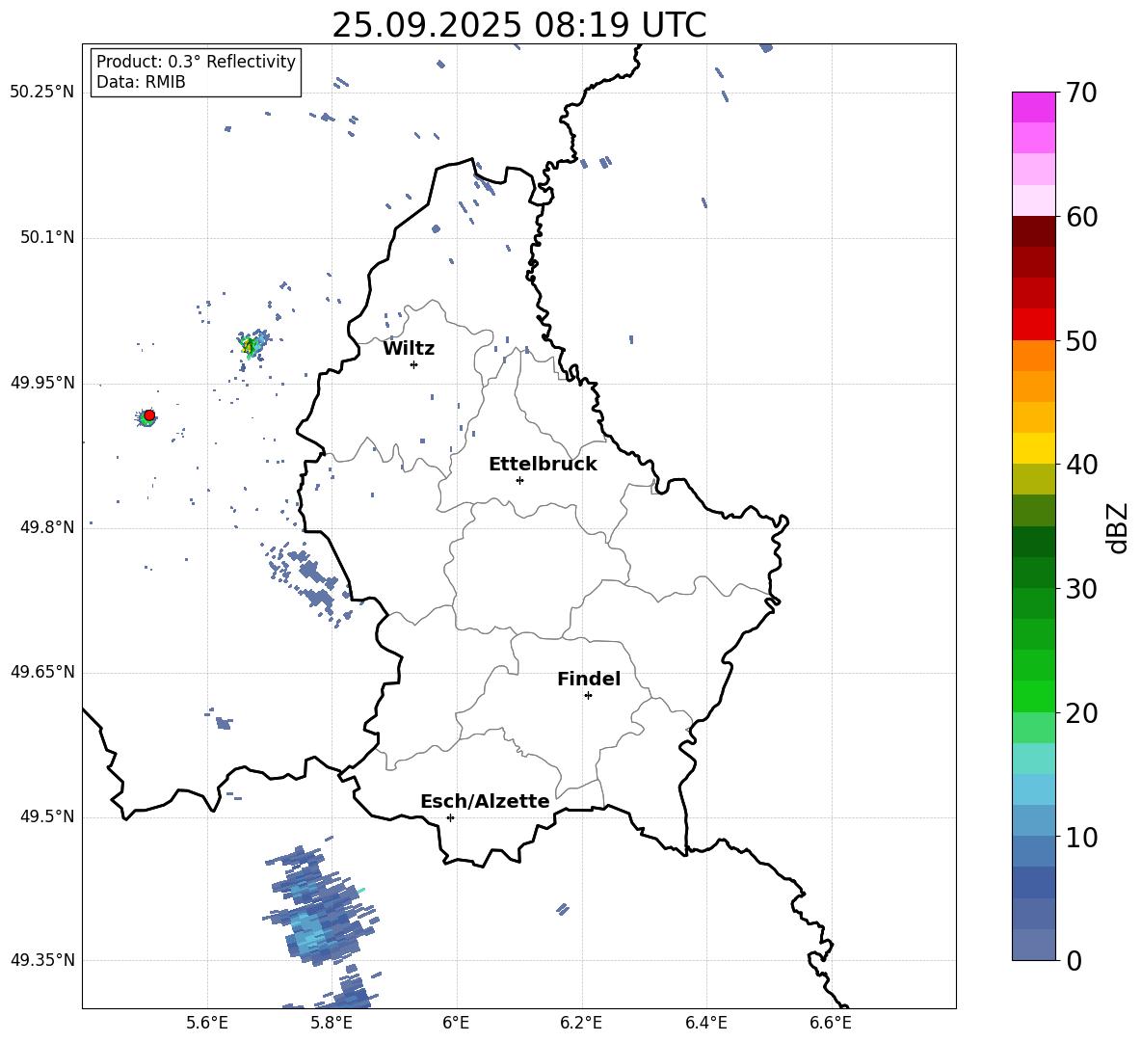The width and height of the screenshot is (1141, 1042).
Task: Click the 20 colorbar tick label
Action: coord(1081,712)
